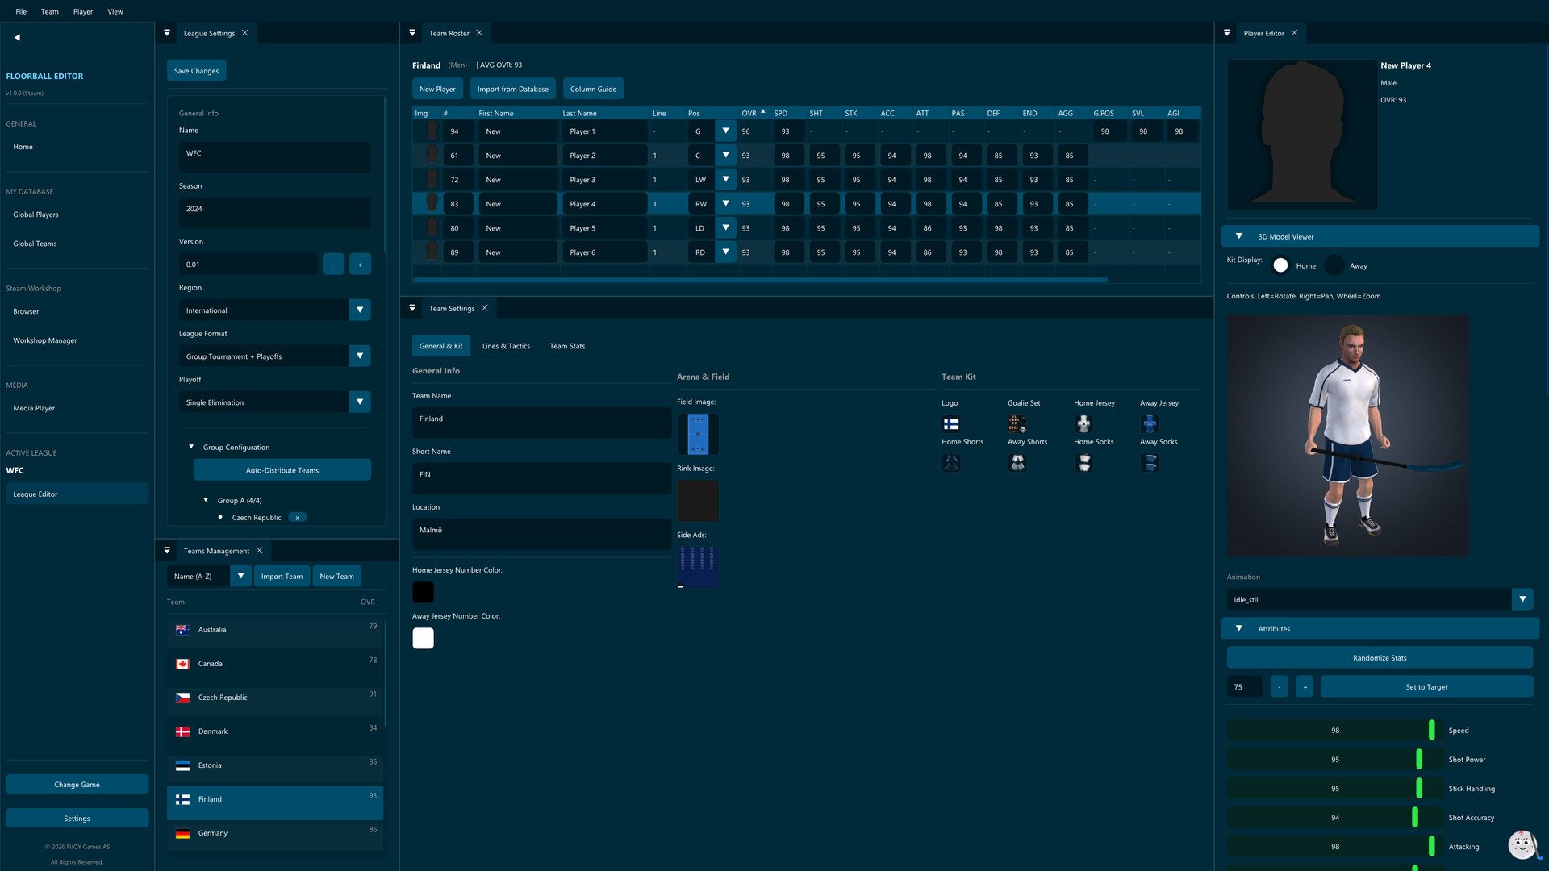The image size is (1549, 871).
Task: Select the Goalie Set kit icon
Action: (1017, 423)
